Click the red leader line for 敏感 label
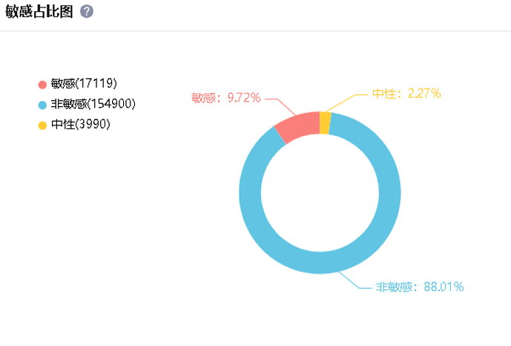Screen dimensions: 511x346 [271, 98]
